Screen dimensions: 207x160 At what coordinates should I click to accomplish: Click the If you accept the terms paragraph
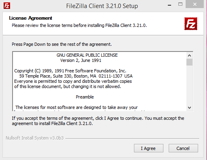click(98, 121)
